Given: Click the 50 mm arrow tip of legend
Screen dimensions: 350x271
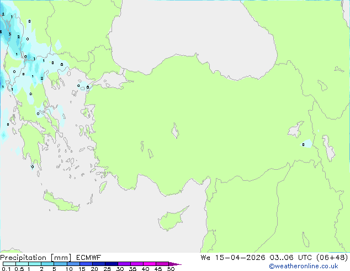Looking at the screenshot, I should coord(175,264).
